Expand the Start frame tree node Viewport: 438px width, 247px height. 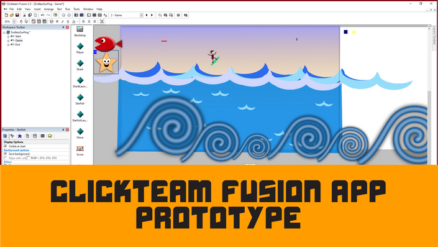click(8, 36)
